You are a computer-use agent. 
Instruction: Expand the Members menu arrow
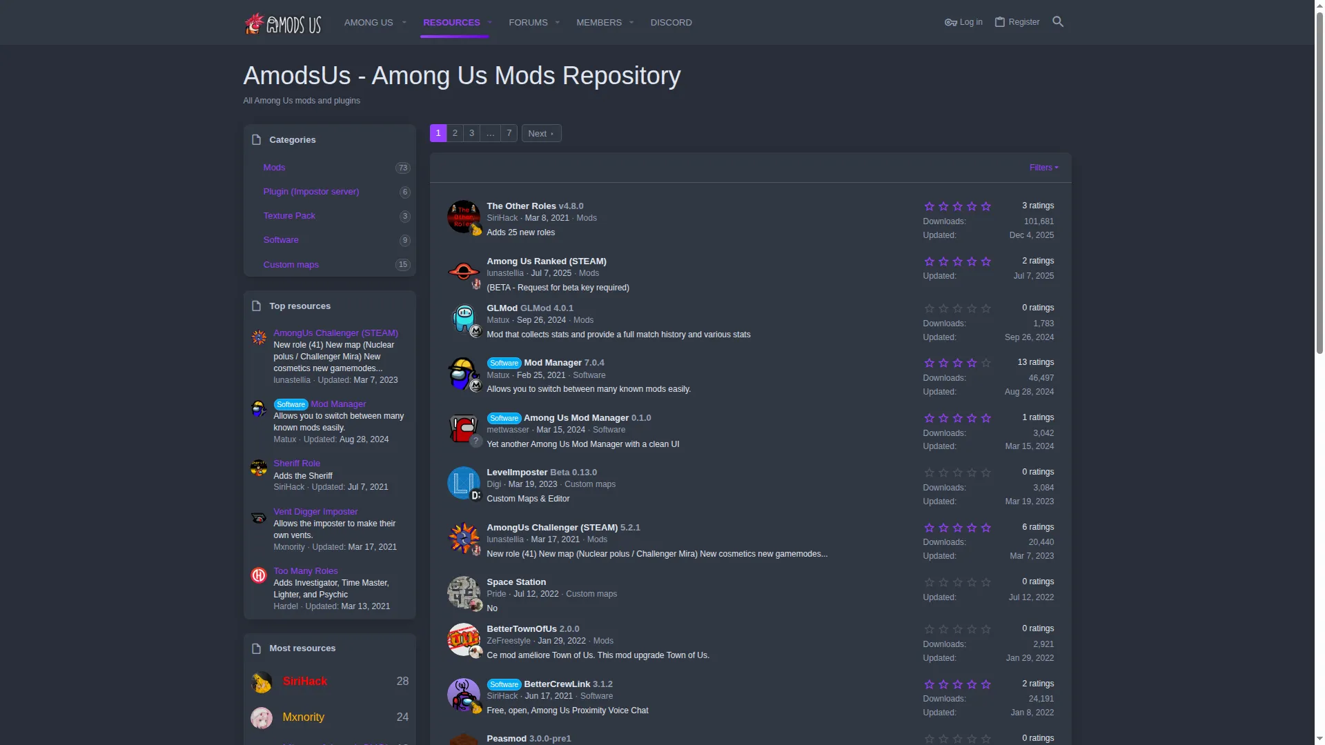[631, 23]
